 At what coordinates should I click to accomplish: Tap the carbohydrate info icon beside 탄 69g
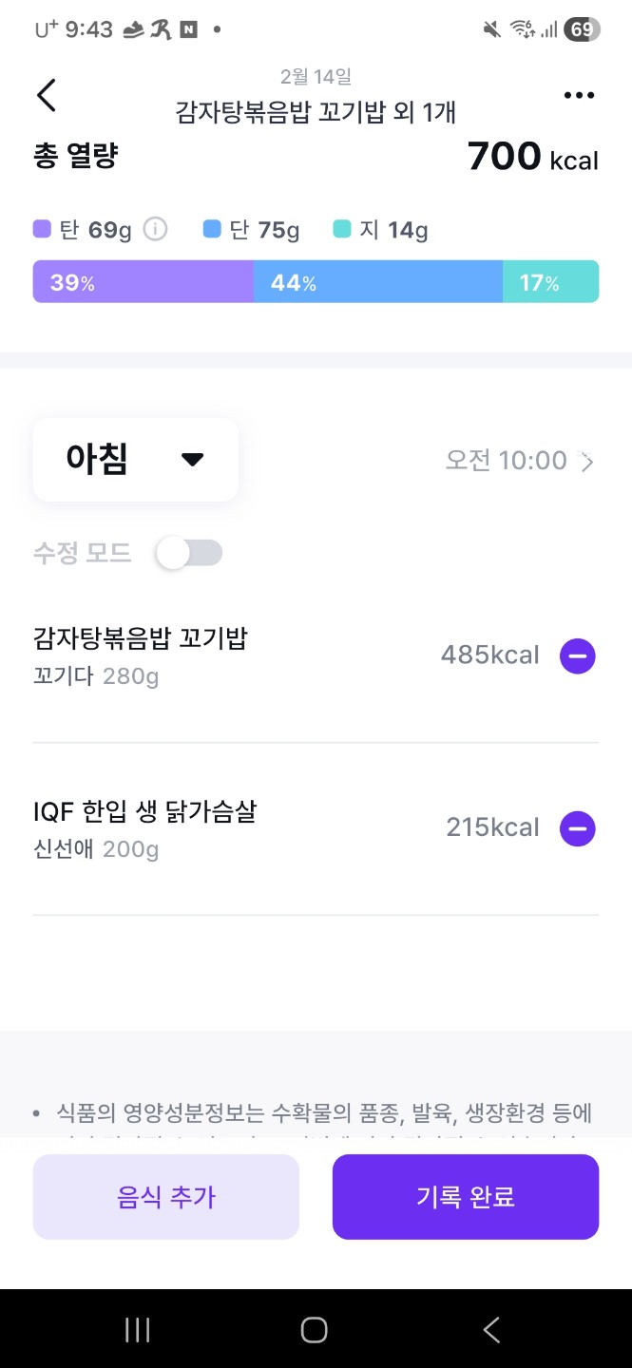(x=156, y=230)
